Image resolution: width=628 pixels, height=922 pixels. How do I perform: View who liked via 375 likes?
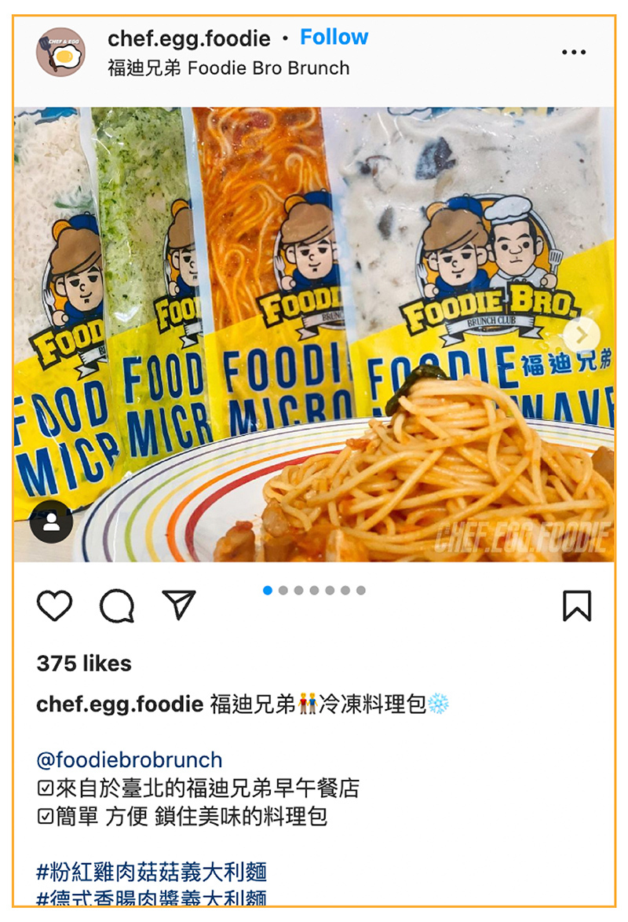84,664
